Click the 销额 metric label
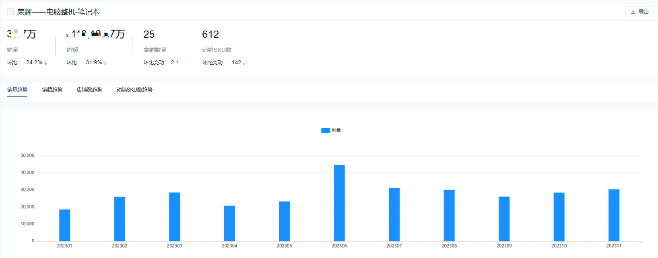The height and width of the screenshot is (258, 658). pyautogui.click(x=72, y=50)
